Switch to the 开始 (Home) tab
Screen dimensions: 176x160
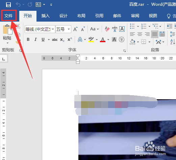click(28, 16)
